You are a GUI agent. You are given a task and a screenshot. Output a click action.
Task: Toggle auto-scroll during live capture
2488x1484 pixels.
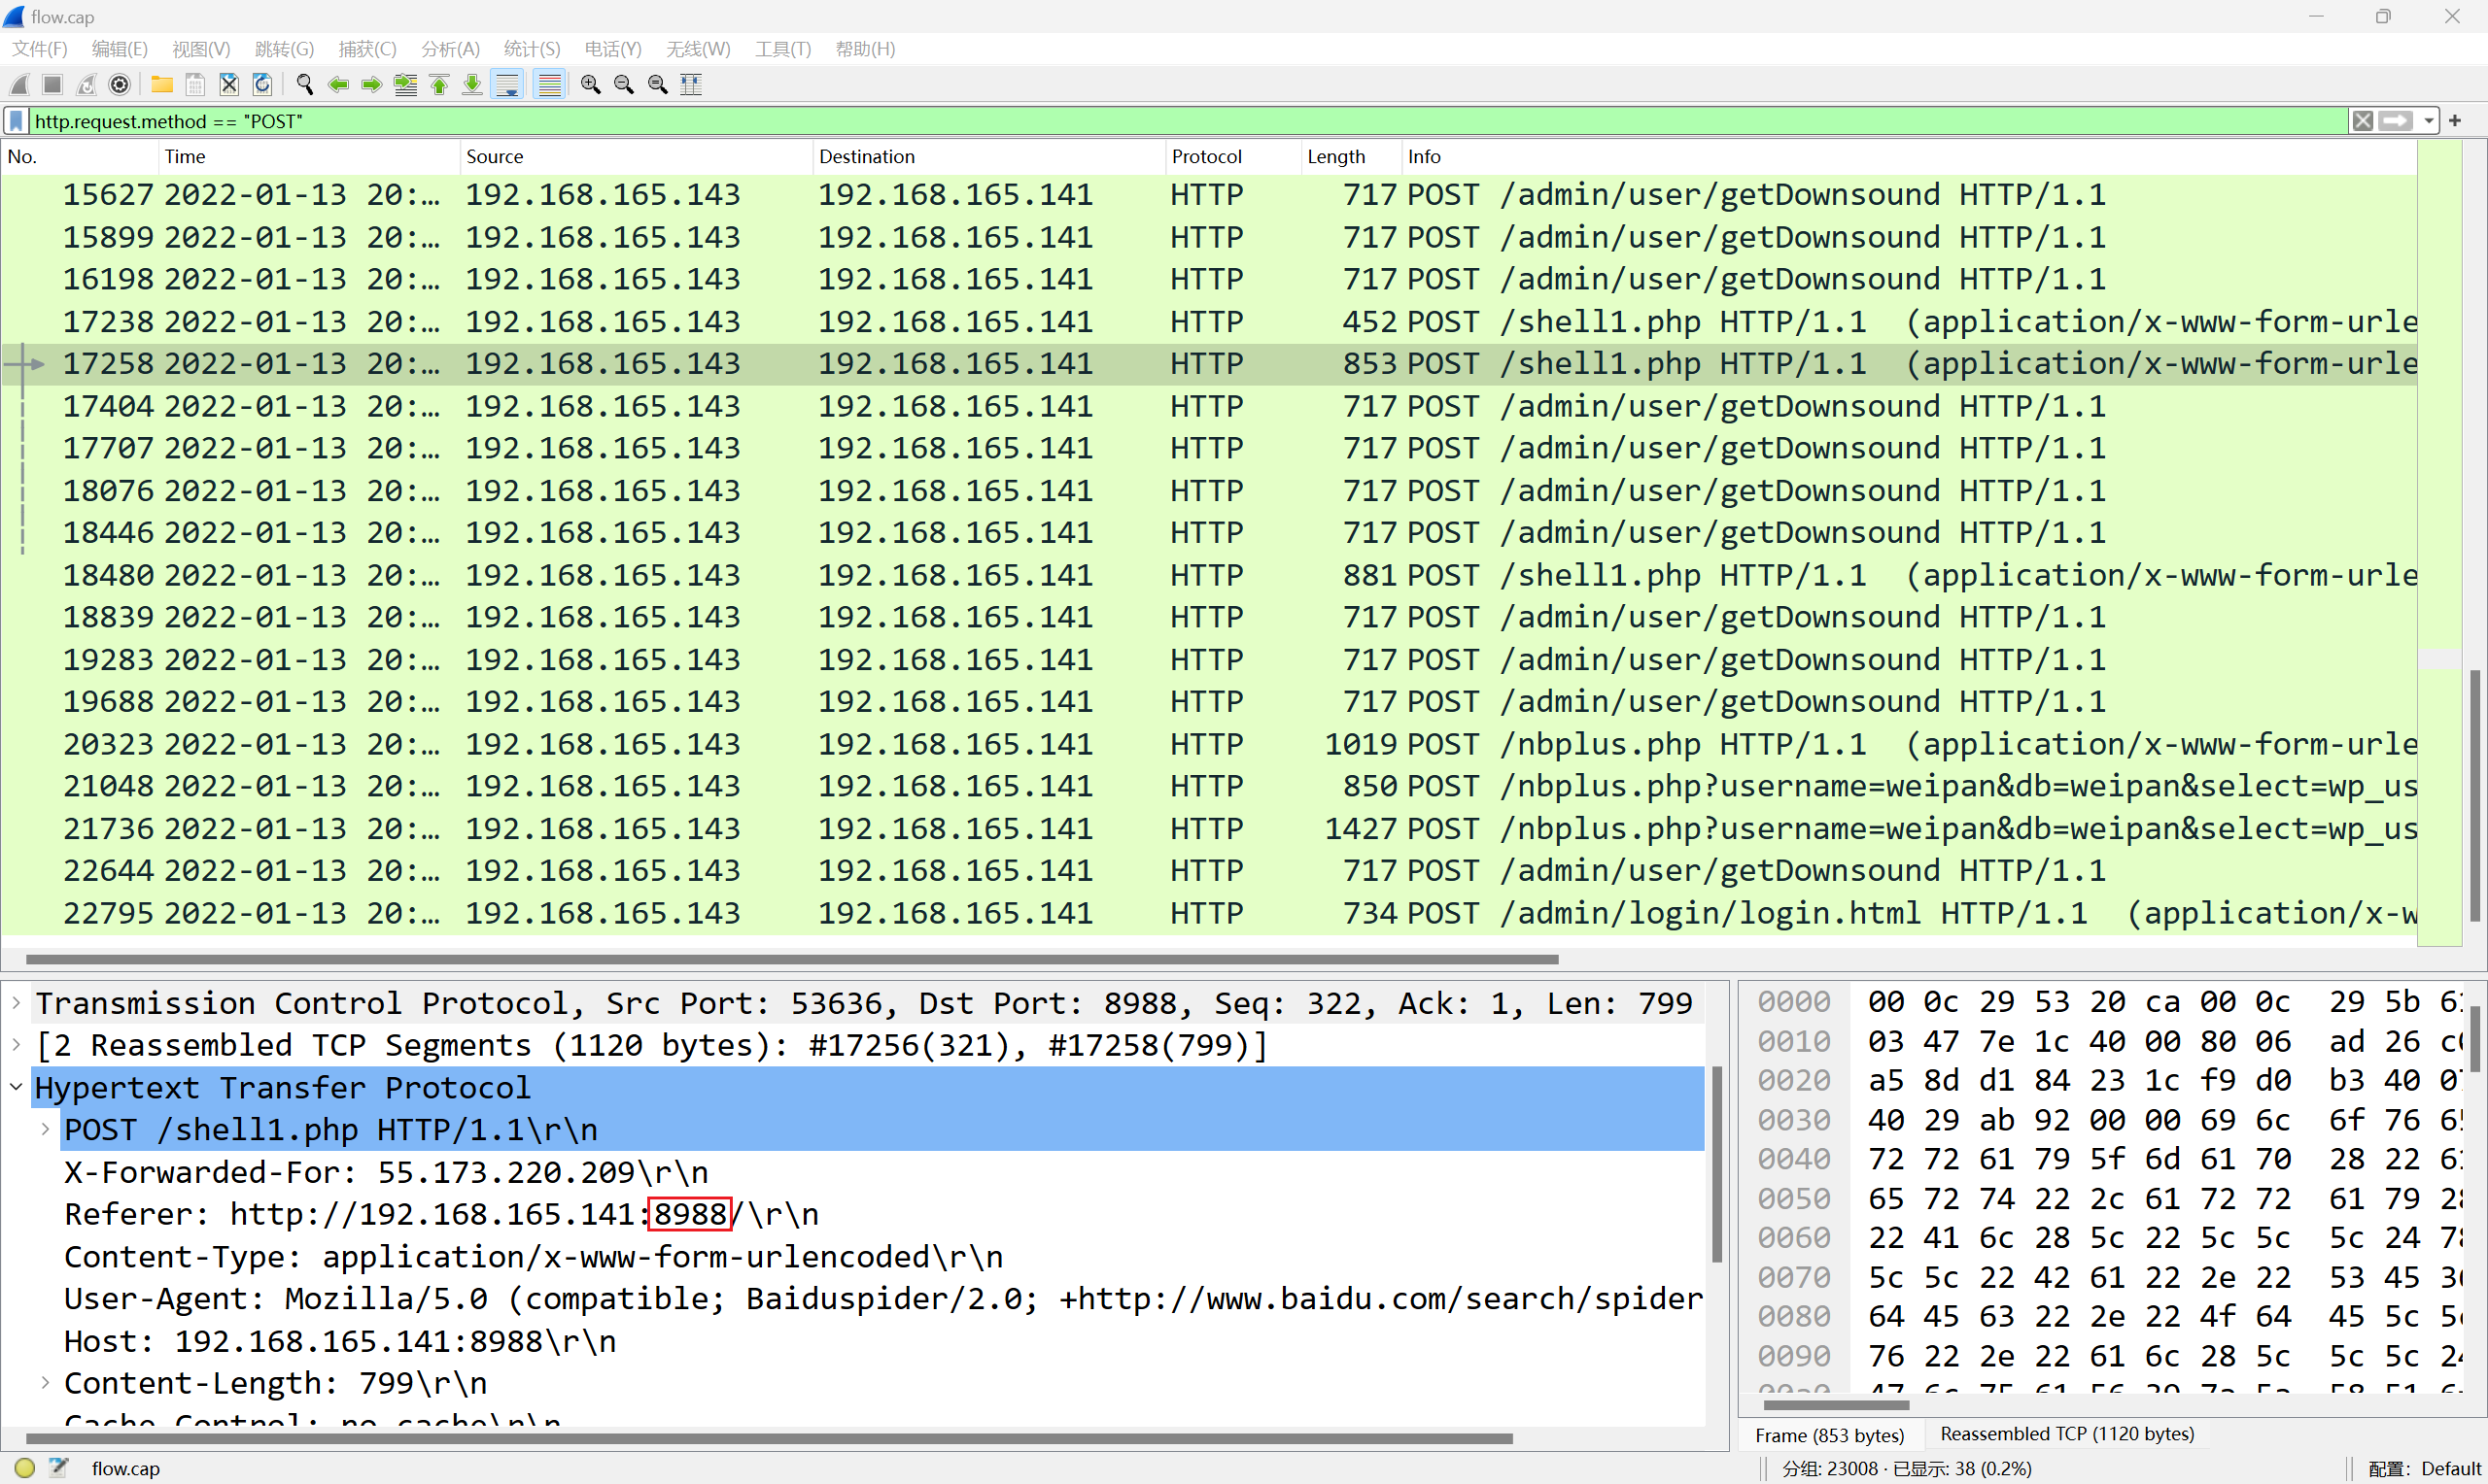[508, 85]
